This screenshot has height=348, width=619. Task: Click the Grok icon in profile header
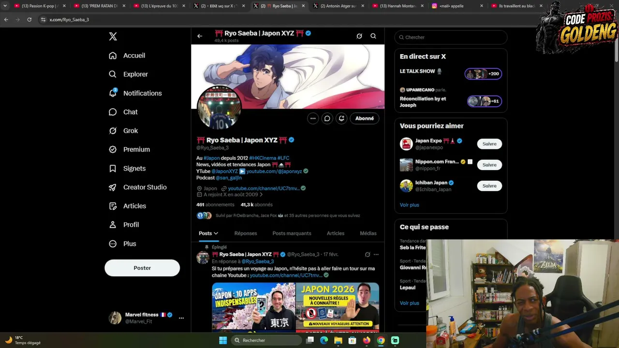pos(359,36)
